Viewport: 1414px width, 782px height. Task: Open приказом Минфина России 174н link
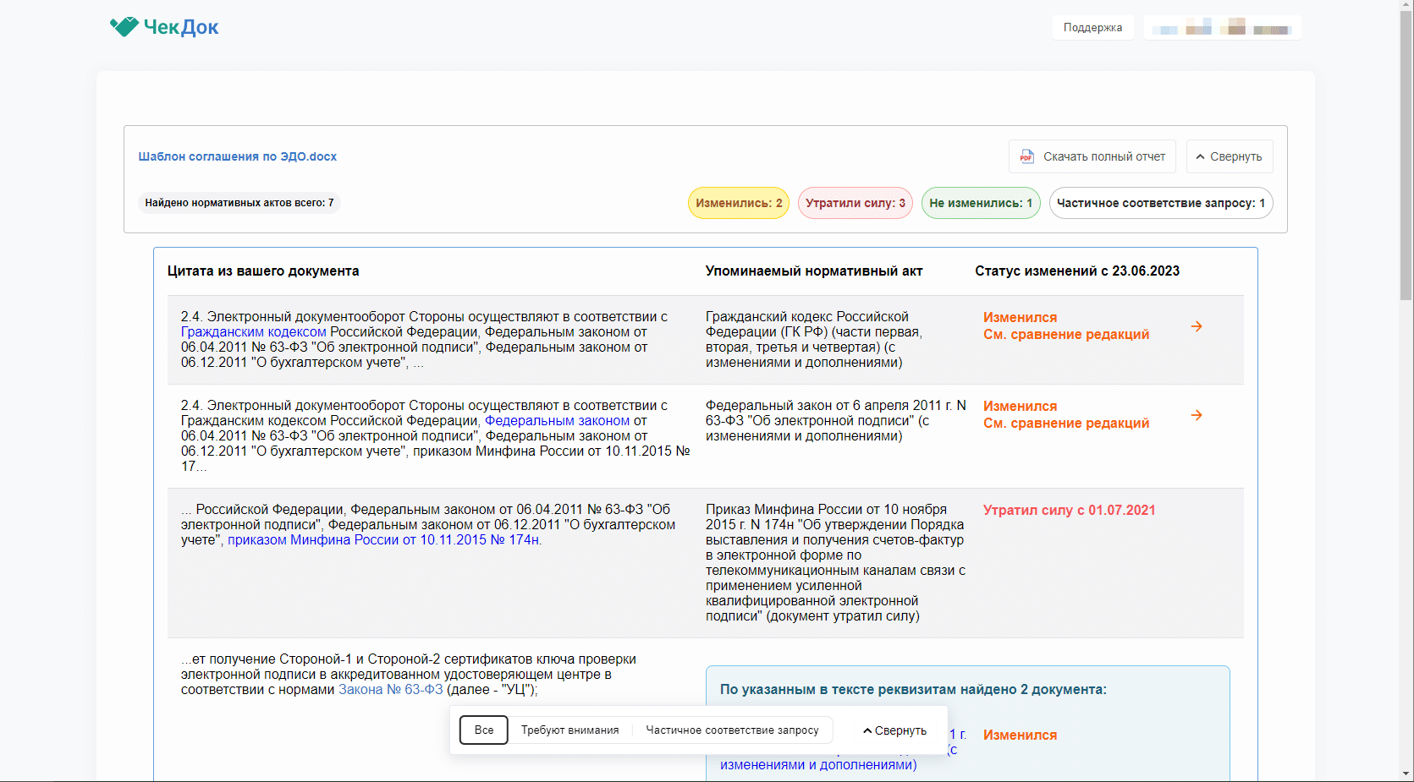[383, 540]
